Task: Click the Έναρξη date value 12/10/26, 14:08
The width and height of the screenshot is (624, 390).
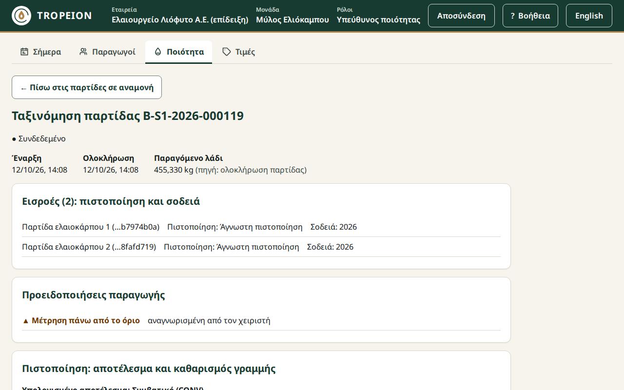Action: tap(39, 170)
